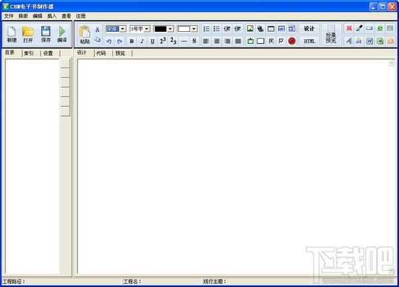Justify the text alignment
Image resolution: width=399 pixels, height=287 pixels.
click(x=238, y=41)
